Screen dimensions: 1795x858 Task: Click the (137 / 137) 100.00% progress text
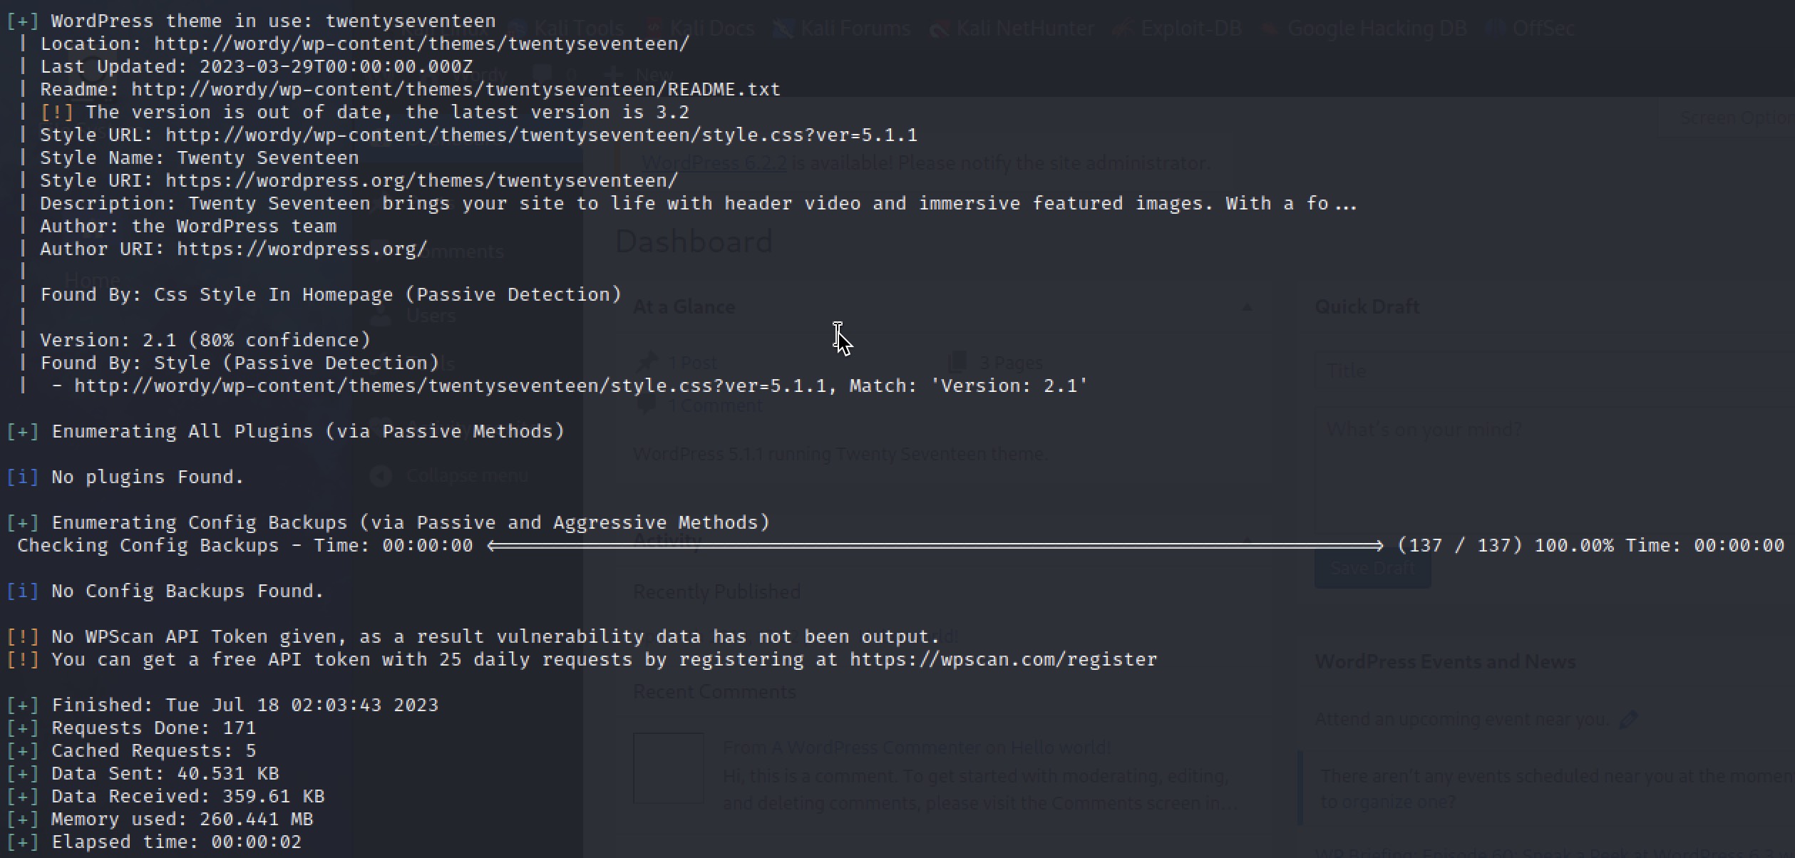click(x=1505, y=546)
